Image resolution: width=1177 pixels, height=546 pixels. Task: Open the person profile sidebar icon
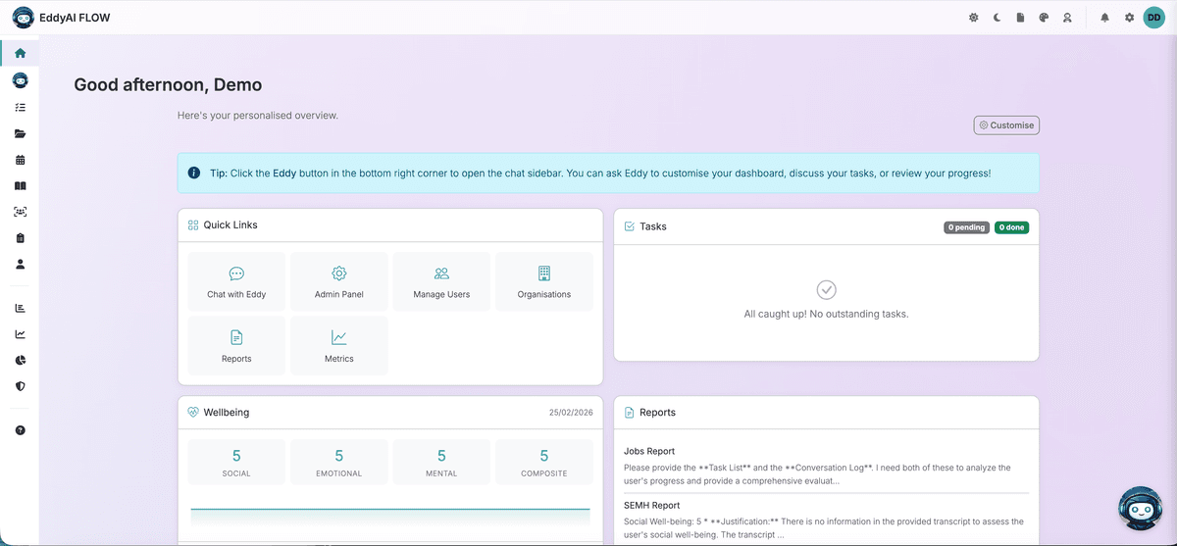pyautogui.click(x=20, y=264)
